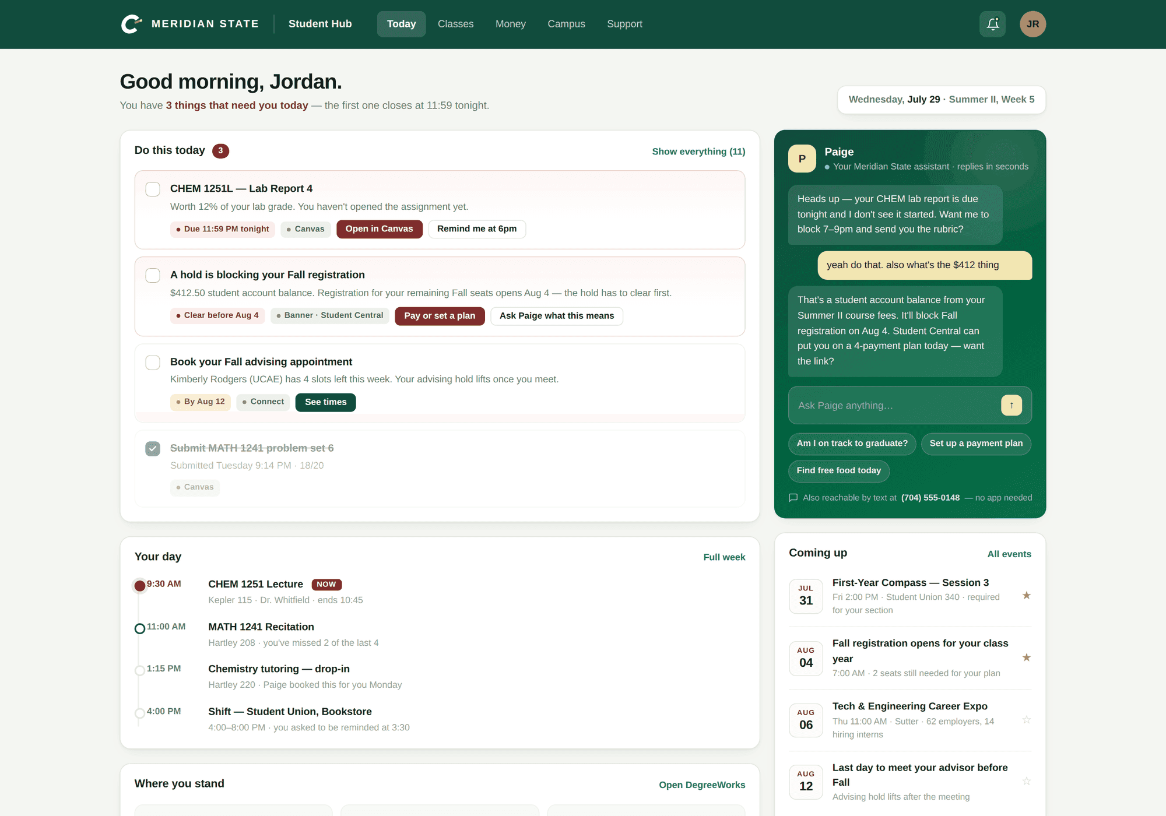The height and width of the screenshot is (816, 1166).
Task: Click the Wednesday, July 29 date chip
Action: click(942, 100)
